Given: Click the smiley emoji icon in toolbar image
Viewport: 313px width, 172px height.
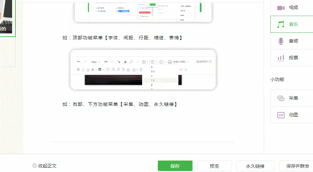Looking at the screenshot, I should [161, 62].
